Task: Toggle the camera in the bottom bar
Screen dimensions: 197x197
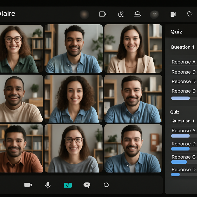Action: (x=28, y=185)
